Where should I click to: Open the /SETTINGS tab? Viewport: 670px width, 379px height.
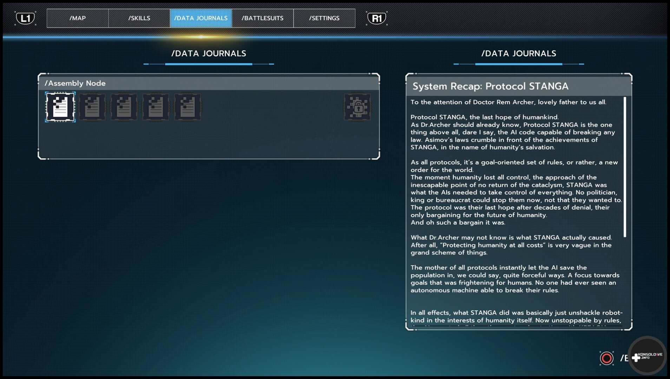point(324,18)
